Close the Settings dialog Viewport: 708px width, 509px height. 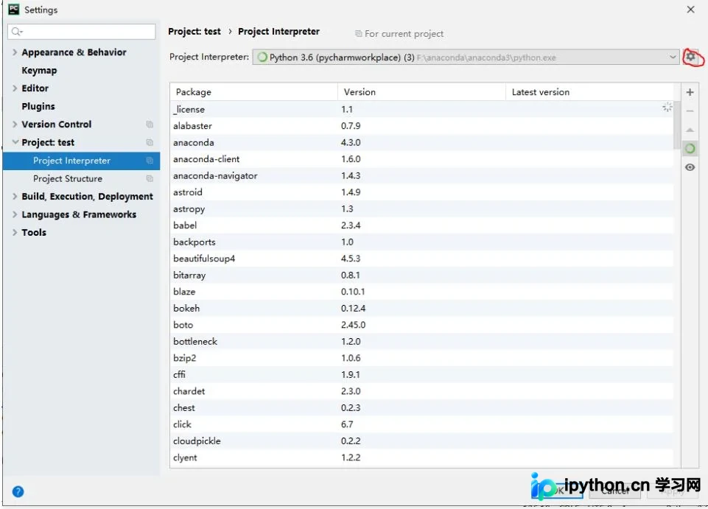[690, 10]
